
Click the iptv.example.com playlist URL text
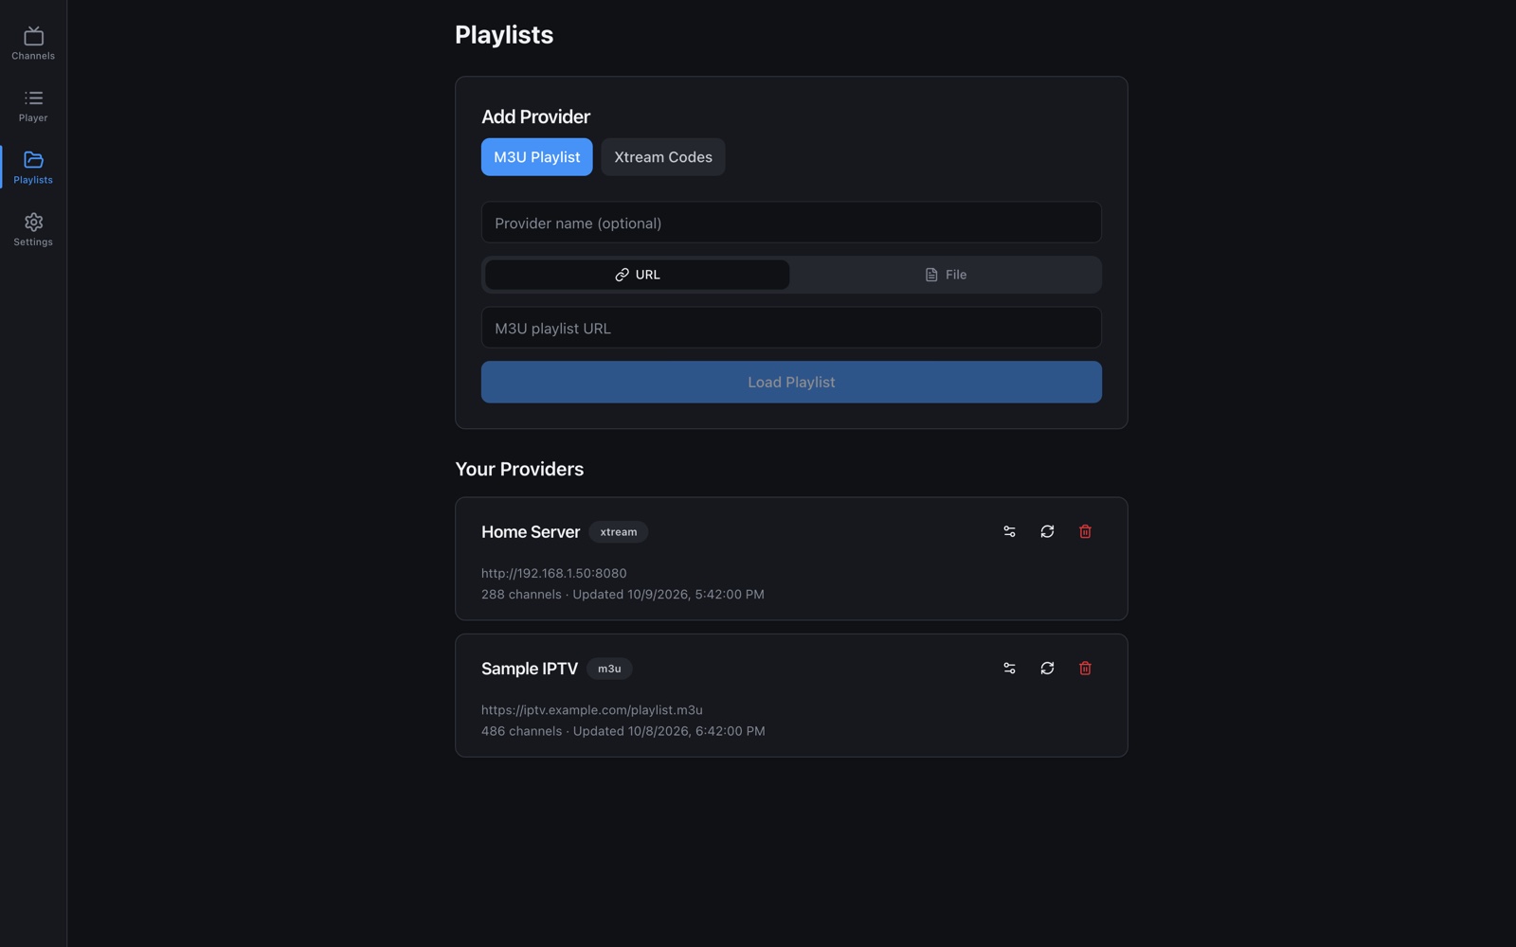592,710
